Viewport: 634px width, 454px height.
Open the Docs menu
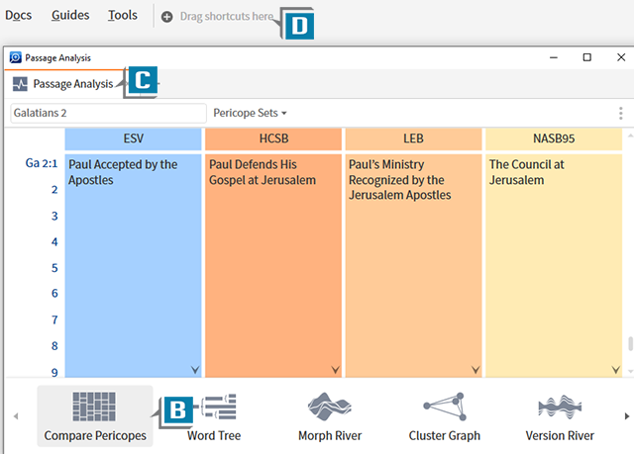(19, 16)
